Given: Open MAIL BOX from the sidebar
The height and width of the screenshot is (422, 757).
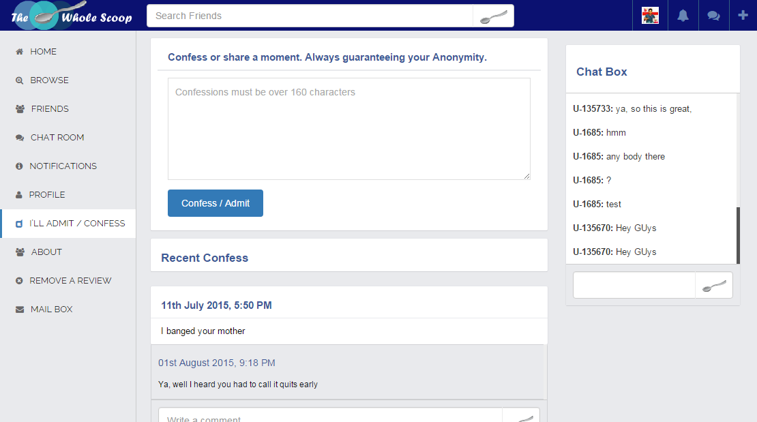Looking at the screenshot, I should (x=51, y=310).
